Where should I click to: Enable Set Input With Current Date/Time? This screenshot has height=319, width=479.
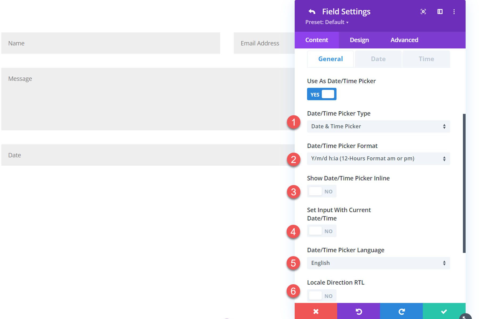(321, 231)
